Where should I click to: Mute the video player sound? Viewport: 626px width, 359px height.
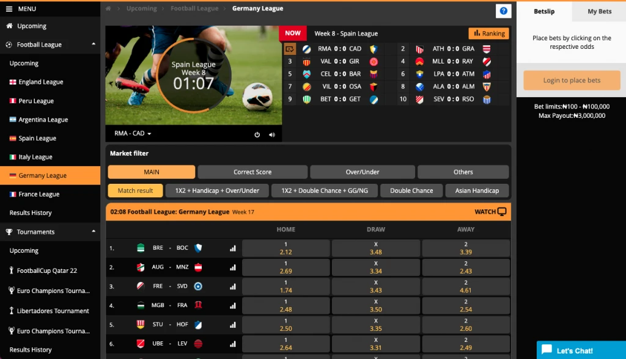[272, 135]
